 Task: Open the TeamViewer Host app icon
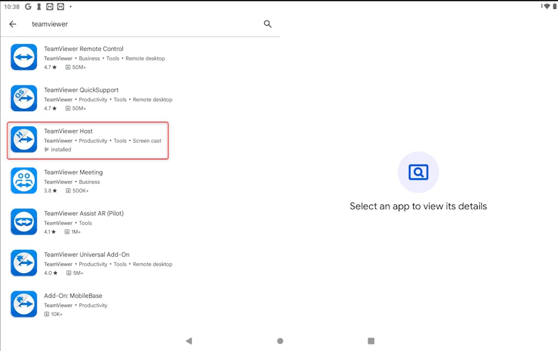(x=24, y=139)
